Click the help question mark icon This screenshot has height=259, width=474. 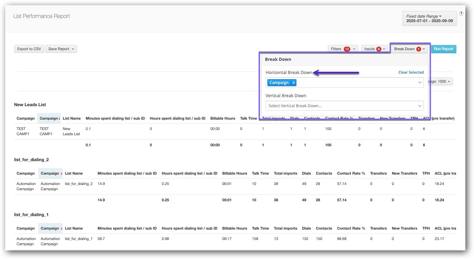click(461, 13)
